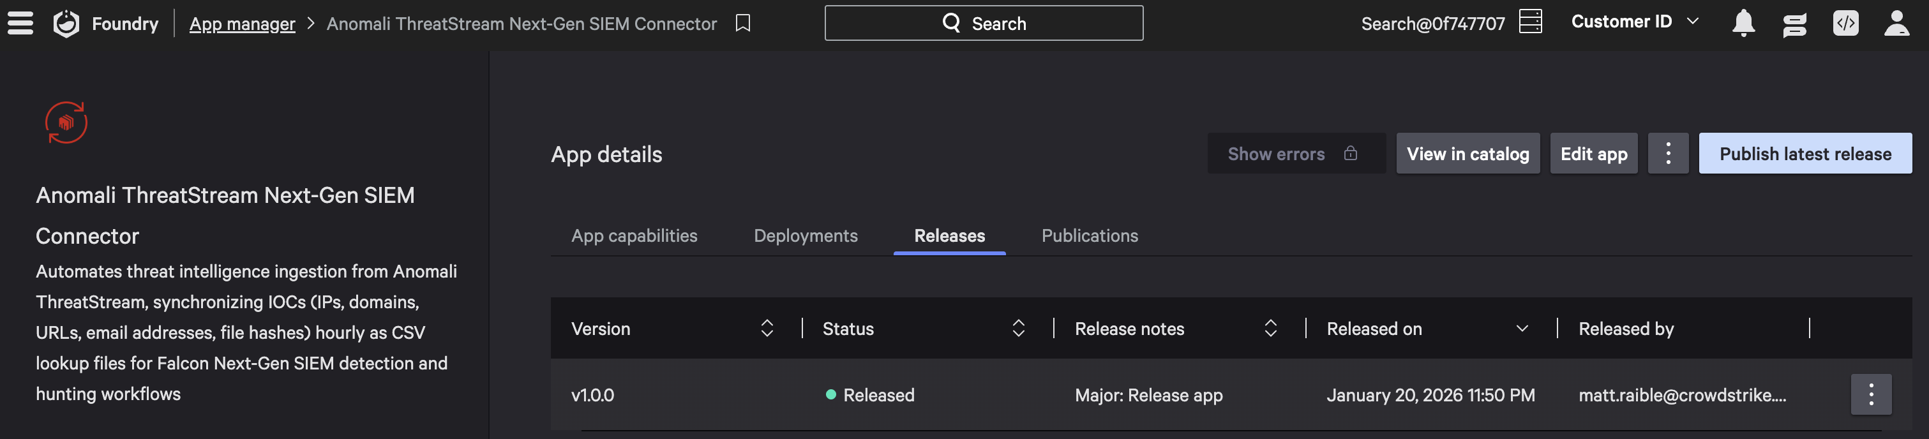Click January 20, 2026 11:50 PM cell
This screenshot has height=439, width=1929.
click(1430, 395)
